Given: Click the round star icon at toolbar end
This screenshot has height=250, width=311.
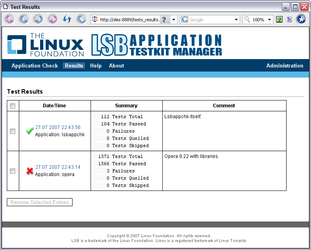Looking at the screenshot, I should (301, 19).
